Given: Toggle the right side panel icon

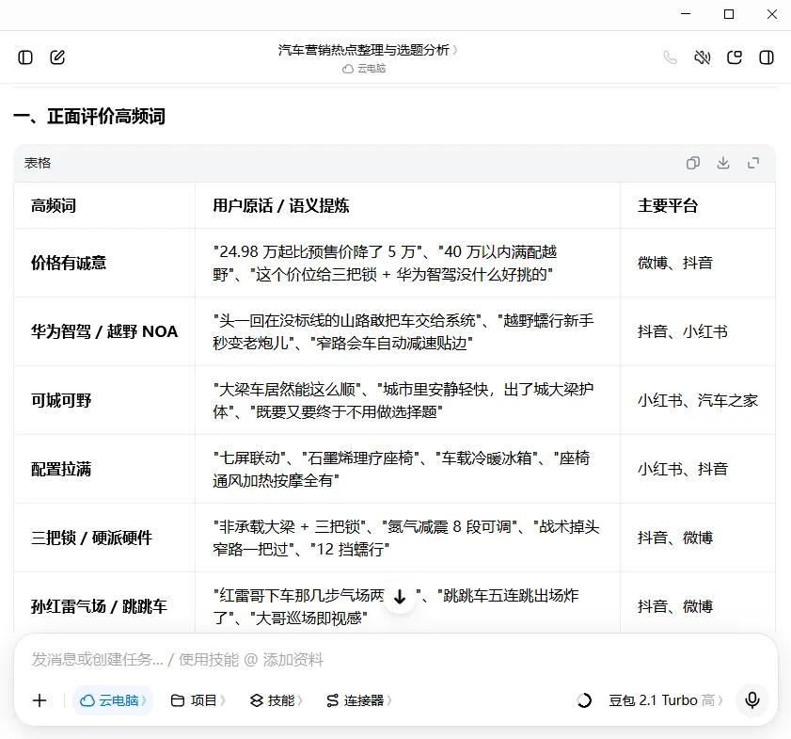Looking at the screenshot, I should click(767, 57).
